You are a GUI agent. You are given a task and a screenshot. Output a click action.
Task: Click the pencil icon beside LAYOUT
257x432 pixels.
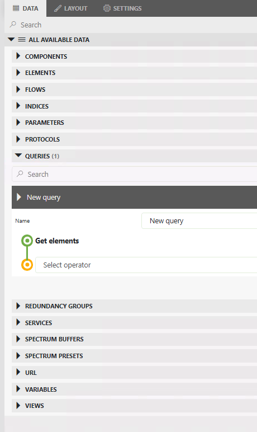click(x=58, y=8)
